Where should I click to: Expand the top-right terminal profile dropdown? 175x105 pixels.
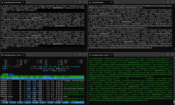[119, 2]
